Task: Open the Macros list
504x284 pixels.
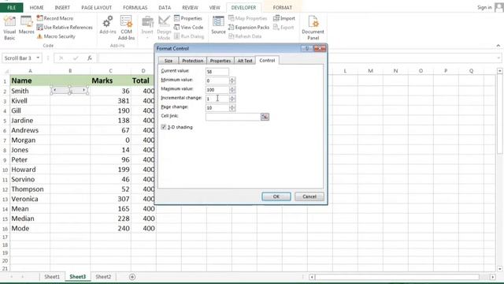Action: click(26, 25)
